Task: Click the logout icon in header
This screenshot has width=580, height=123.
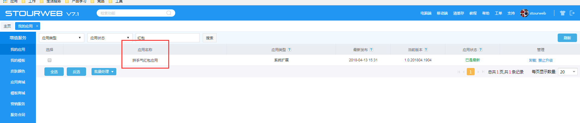Action: point(572,13)
